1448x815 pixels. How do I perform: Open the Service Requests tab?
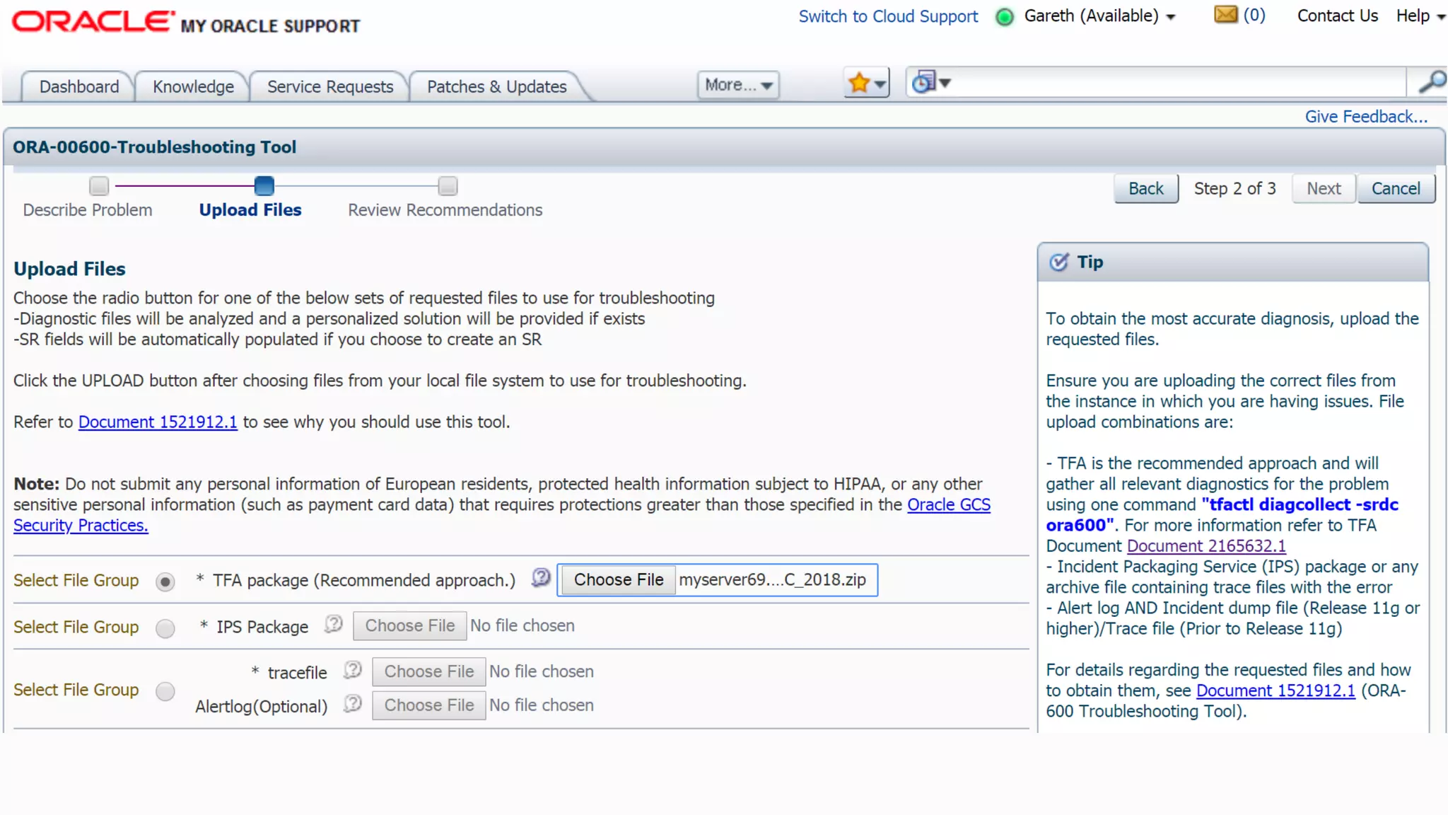[330, 86]
